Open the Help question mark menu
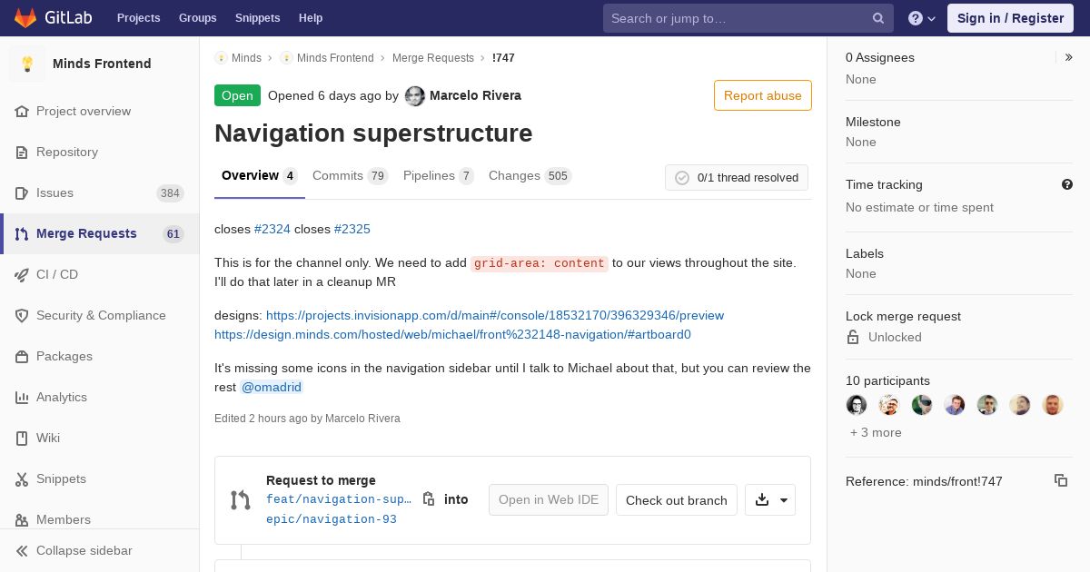The width and height of the screenshot is (1090, 572). click(x=922, y=18)
